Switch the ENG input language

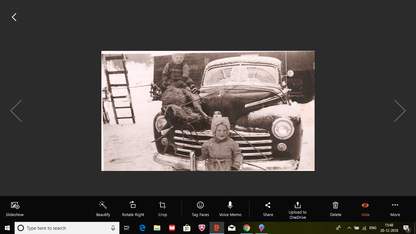(373, 228)
